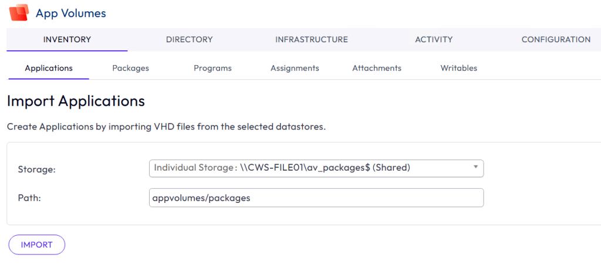The height and width of the screenshot is (268, 601).
Task: Show the Attachments sub-tab
Action: click(x=376, y=68)
